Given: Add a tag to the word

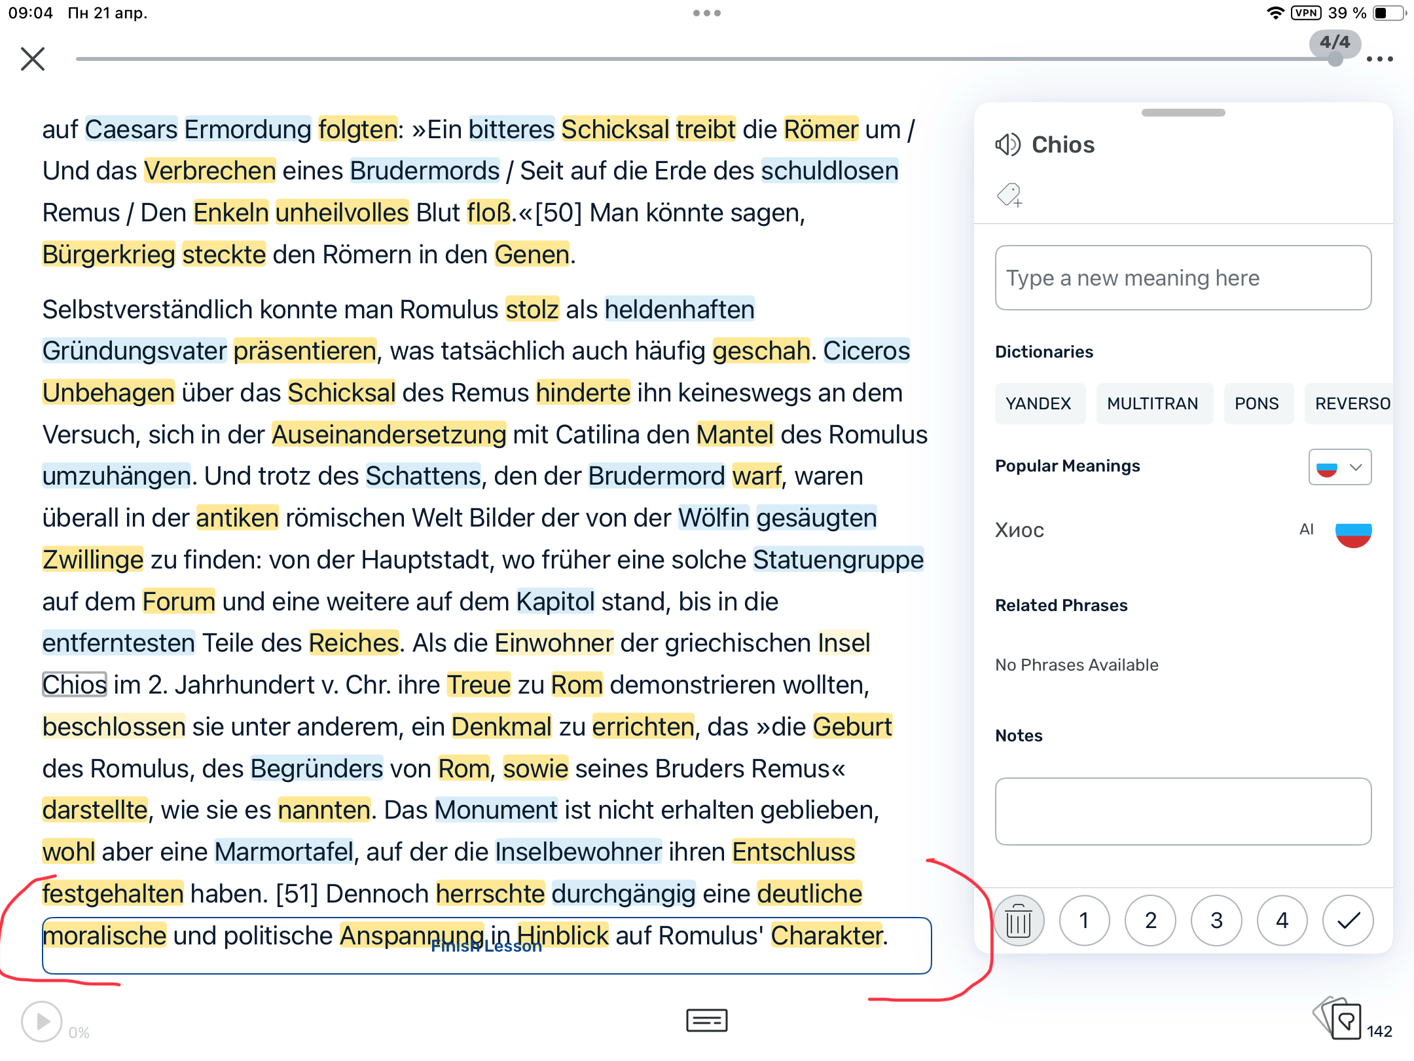Looking at the screenshot, I should tap(1009, 195).
